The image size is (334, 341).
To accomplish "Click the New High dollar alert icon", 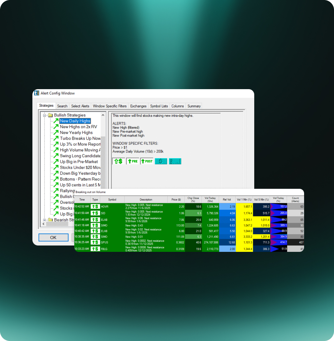I will pyautogui.click(x=118, y=161).
